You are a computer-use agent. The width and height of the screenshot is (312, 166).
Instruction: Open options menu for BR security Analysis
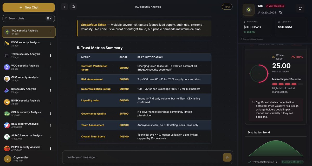point(50,90)
